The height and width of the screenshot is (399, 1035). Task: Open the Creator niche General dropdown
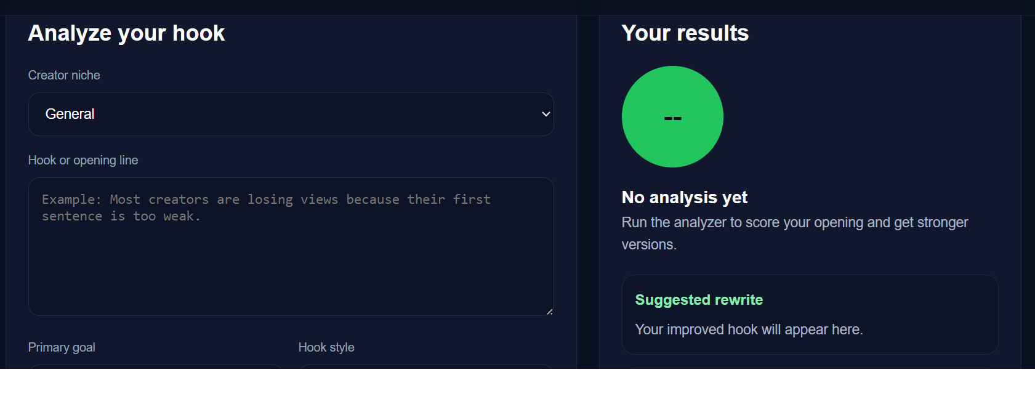tap(291, 115)
